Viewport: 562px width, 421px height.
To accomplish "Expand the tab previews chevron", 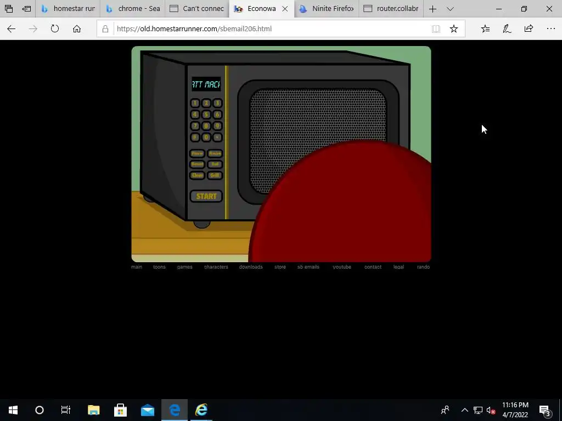I will point(450,9).
